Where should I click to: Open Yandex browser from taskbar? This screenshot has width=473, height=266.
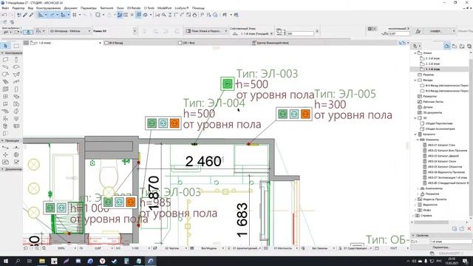coord(102,261)
